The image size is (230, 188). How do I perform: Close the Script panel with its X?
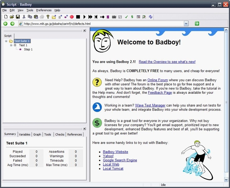click(84, 30)
